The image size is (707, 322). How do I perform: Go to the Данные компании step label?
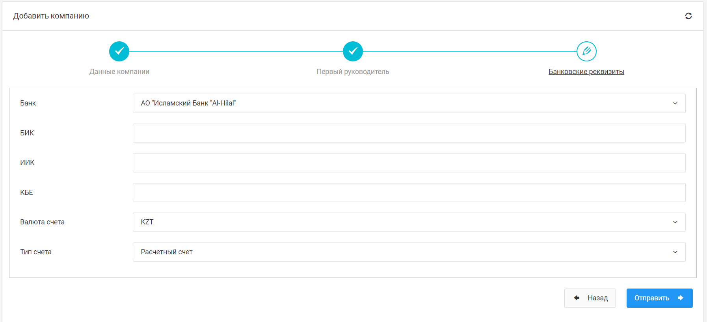(119, 72)
